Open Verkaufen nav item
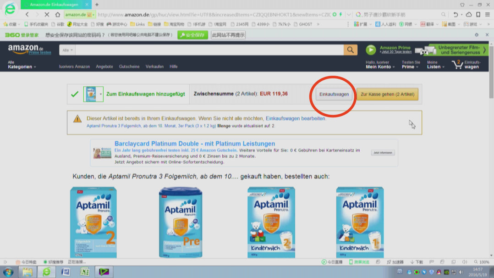494x278 pixels. click(154, 67)
